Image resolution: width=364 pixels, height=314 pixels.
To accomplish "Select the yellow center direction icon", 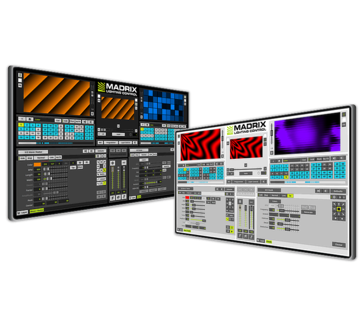I will [x=339, y=208].
